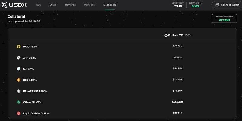The image size is (242, 121).
Task: Click the XRP coin icon
Action: pos(18,58)
